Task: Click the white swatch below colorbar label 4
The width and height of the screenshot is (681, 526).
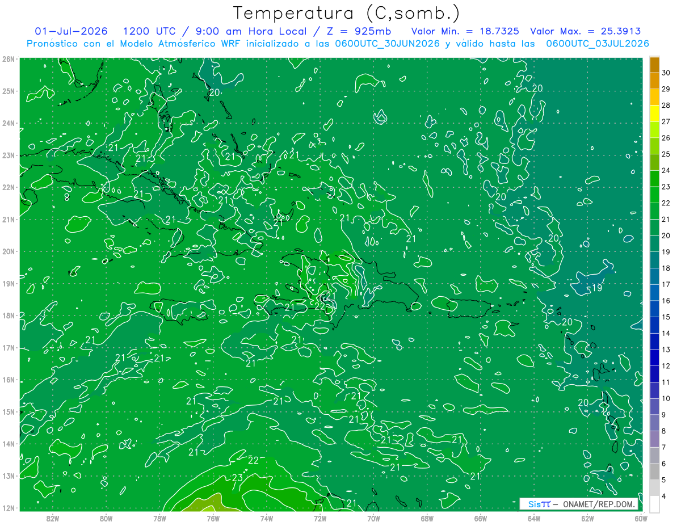Action: [x=654, y=504]
